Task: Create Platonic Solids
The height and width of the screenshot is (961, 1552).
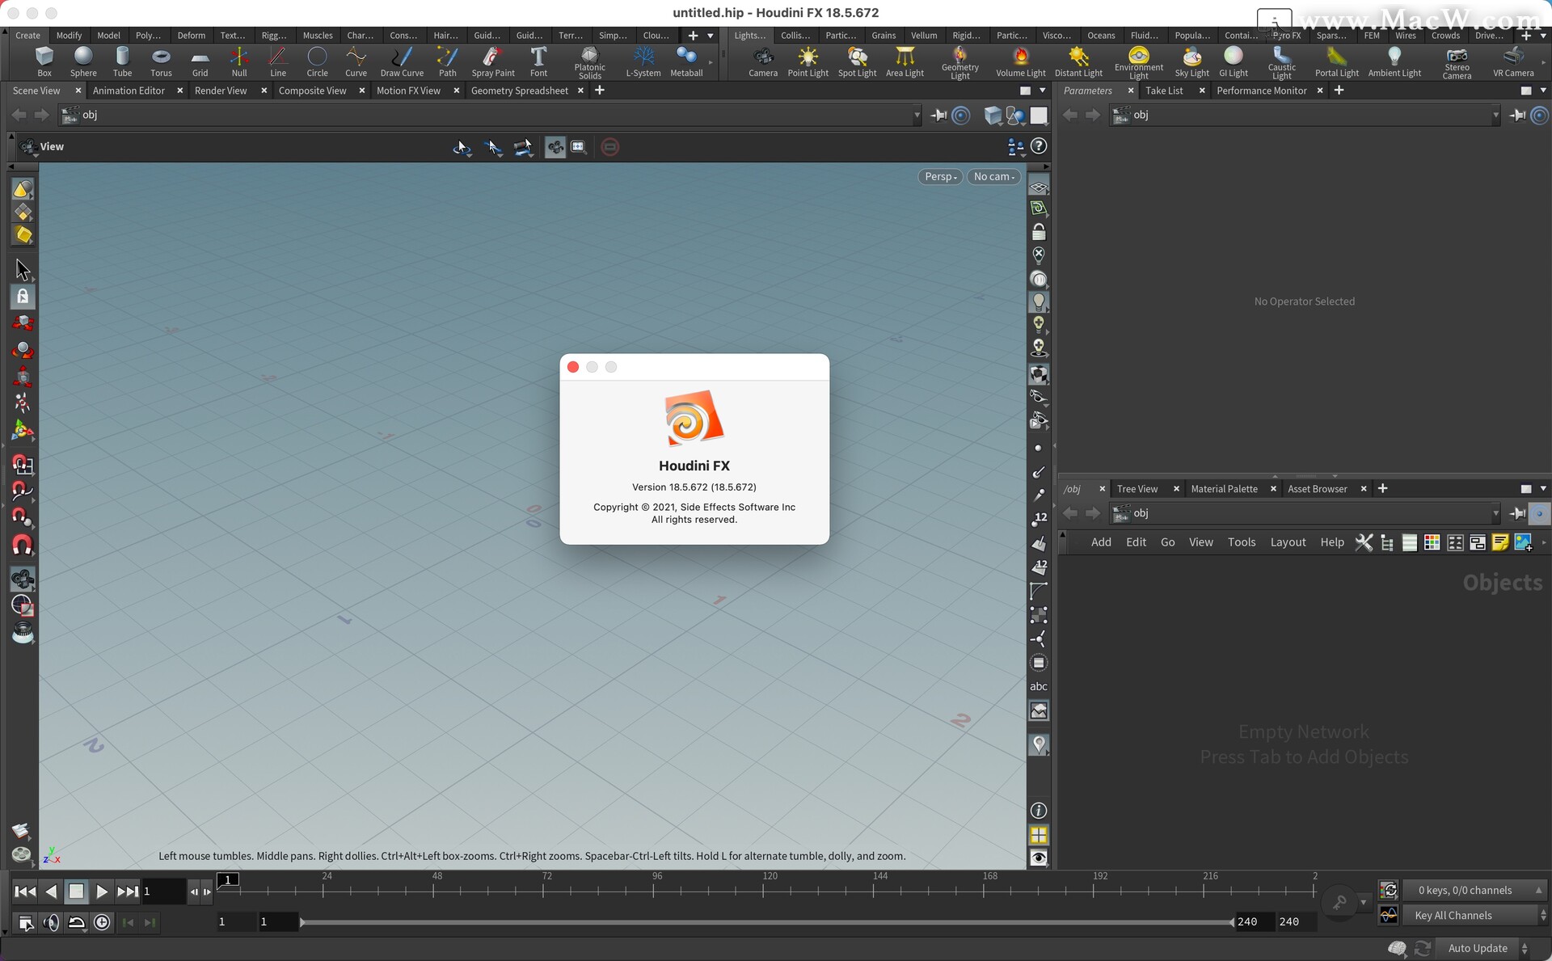Action: (589, 62)
